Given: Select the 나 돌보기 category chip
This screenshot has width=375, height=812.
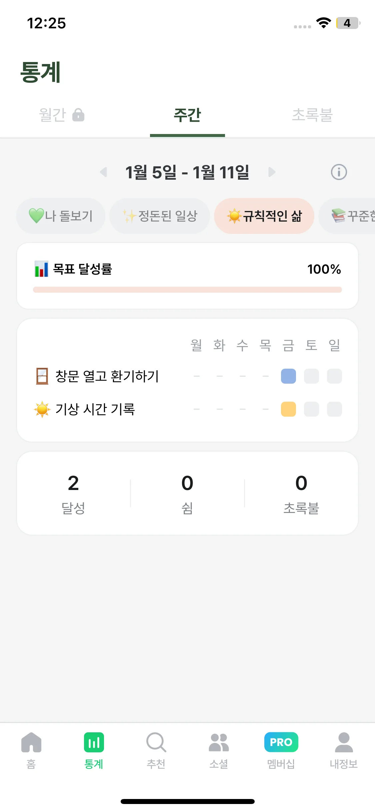Looking at the screenshot, I should (61, 216).
